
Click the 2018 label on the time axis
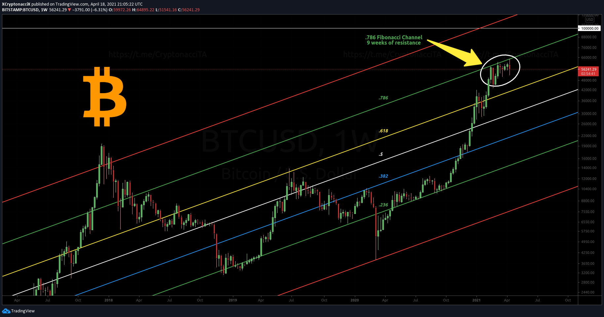(x=108, y=300)
